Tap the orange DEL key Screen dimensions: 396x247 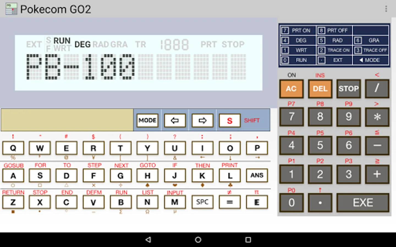320,89
